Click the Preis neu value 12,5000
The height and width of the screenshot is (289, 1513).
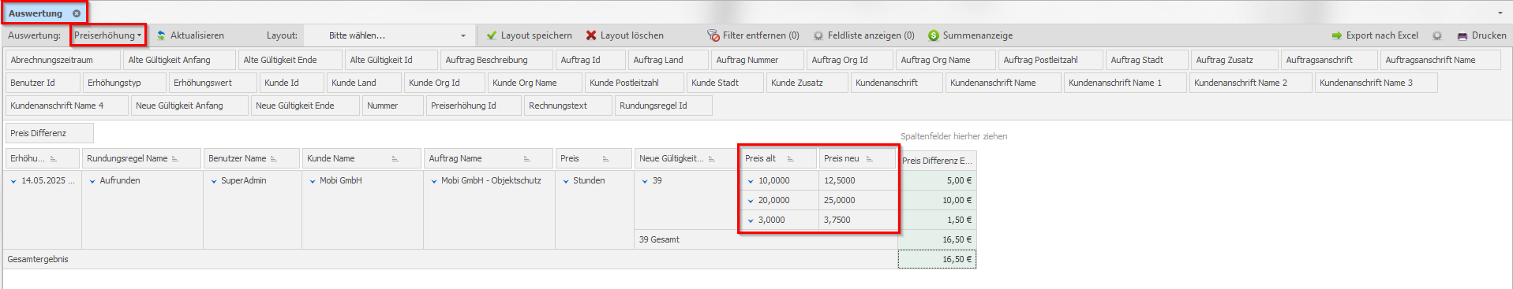[x=858, y=180]
